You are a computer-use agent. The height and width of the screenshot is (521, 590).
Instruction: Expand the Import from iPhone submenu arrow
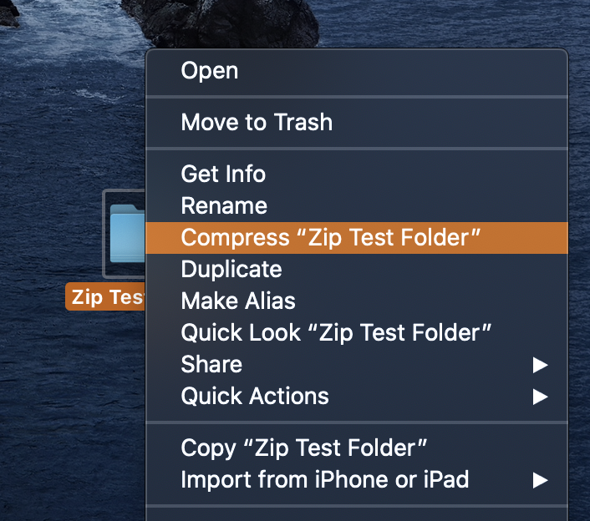(x=541, y=480)
